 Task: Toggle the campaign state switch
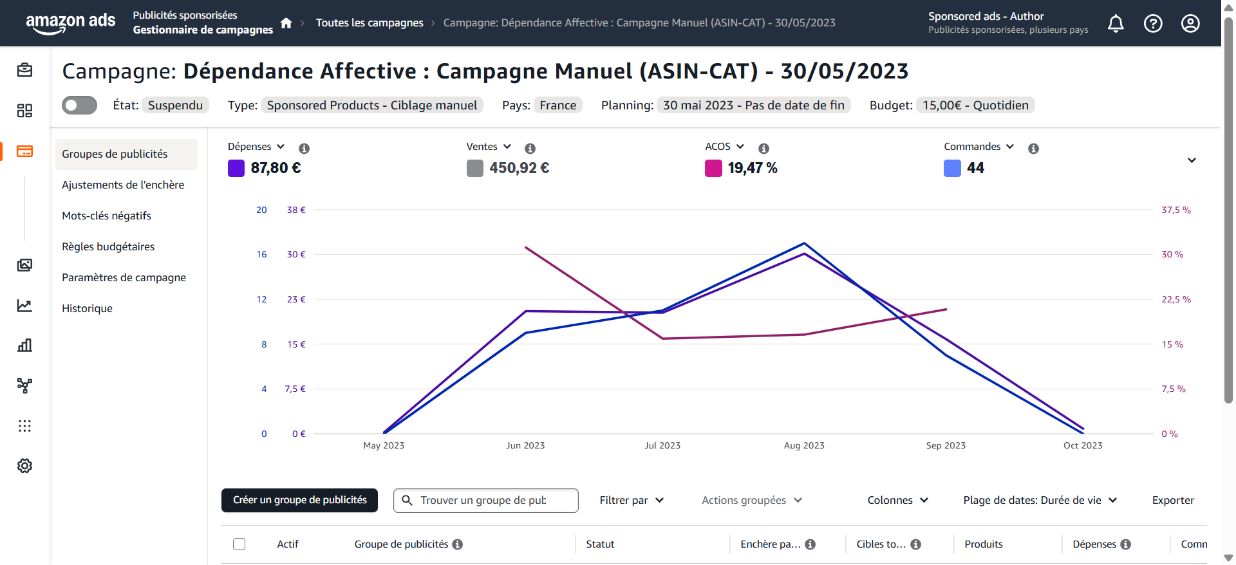pyautogui.click(x=79, y=106)
